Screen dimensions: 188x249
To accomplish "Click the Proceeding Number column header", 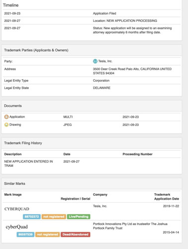I will [x=137, y=154].
